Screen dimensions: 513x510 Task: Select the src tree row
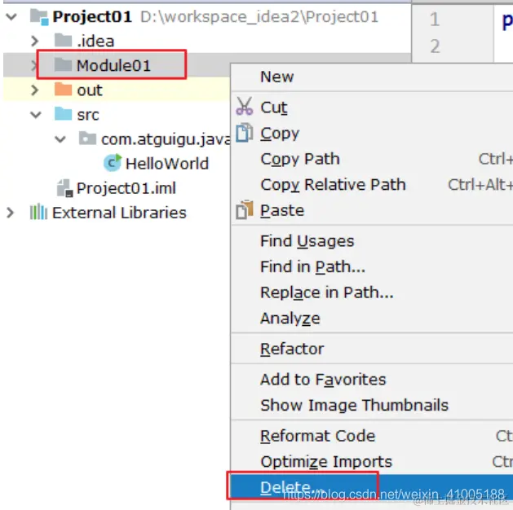(x=116, y=115)
